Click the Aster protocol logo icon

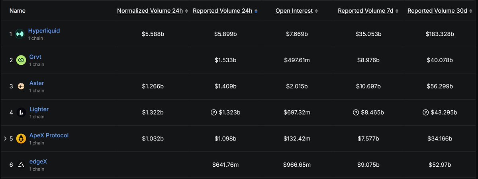21,87
